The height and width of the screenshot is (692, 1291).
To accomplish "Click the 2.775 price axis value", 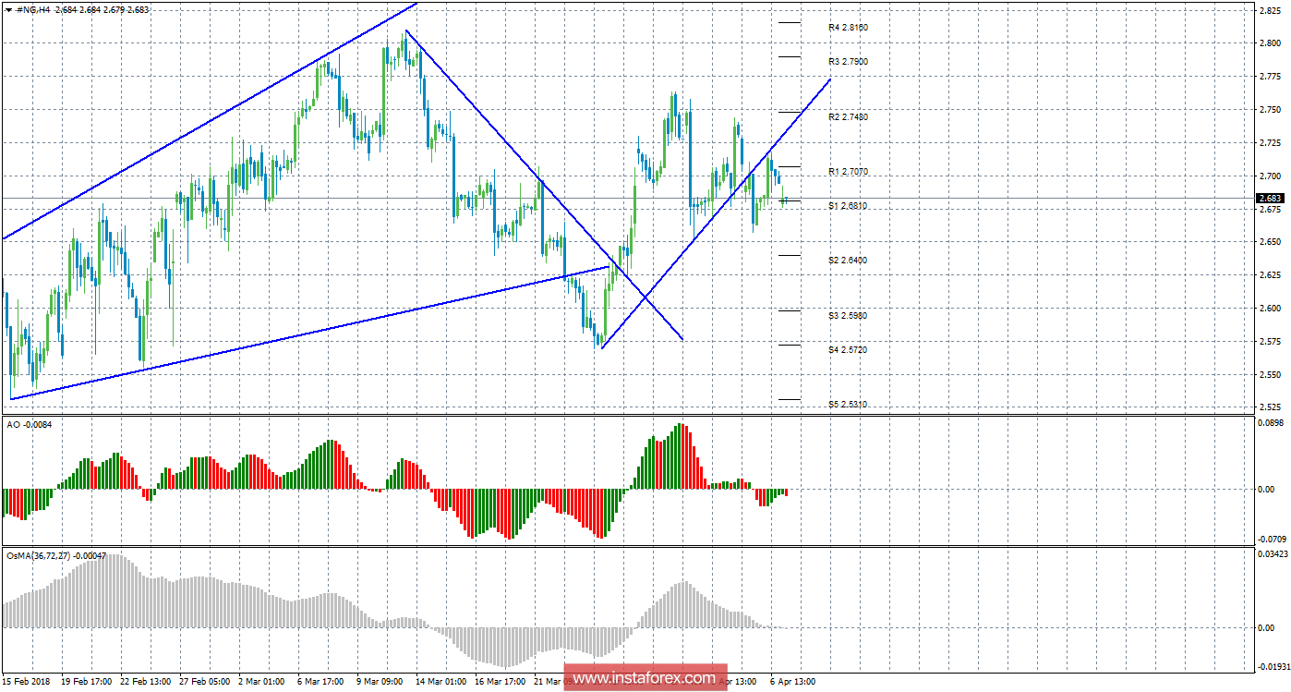I will pyautogui.click(x=1269, y=77).
